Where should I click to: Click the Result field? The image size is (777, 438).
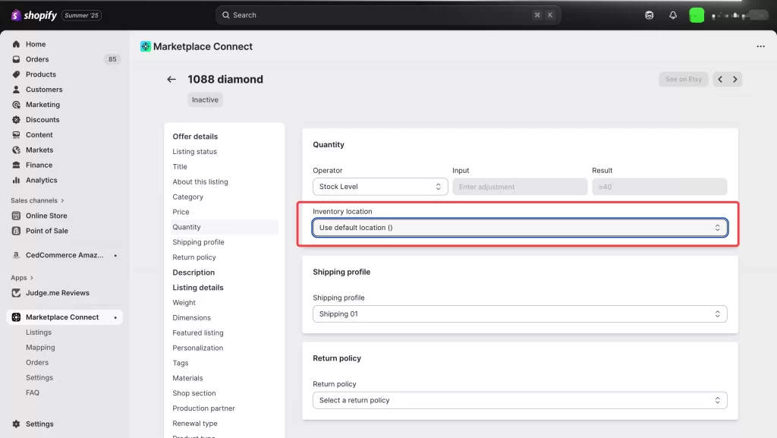(x=659, y=187)
